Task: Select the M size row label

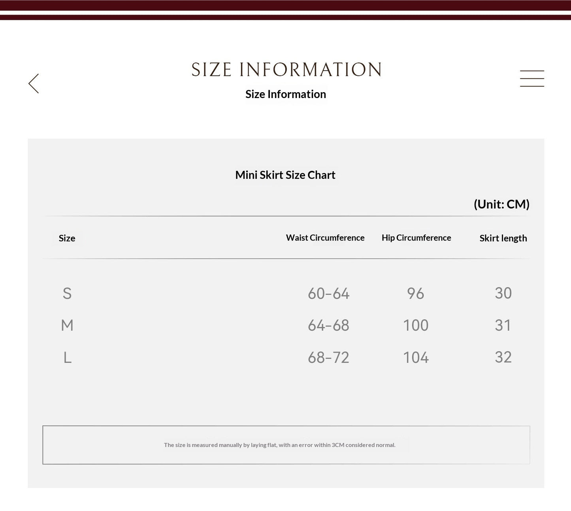Action: [67, 326]
